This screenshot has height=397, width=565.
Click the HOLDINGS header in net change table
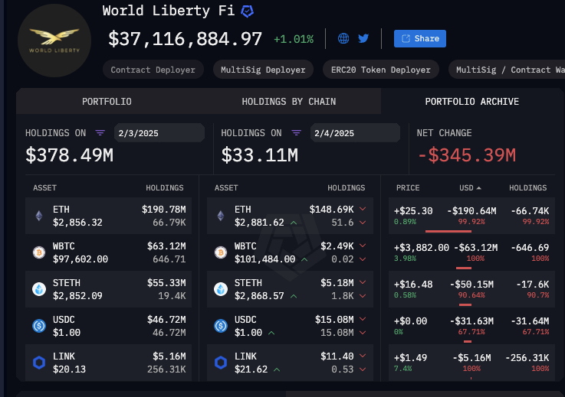coord(528,187)
